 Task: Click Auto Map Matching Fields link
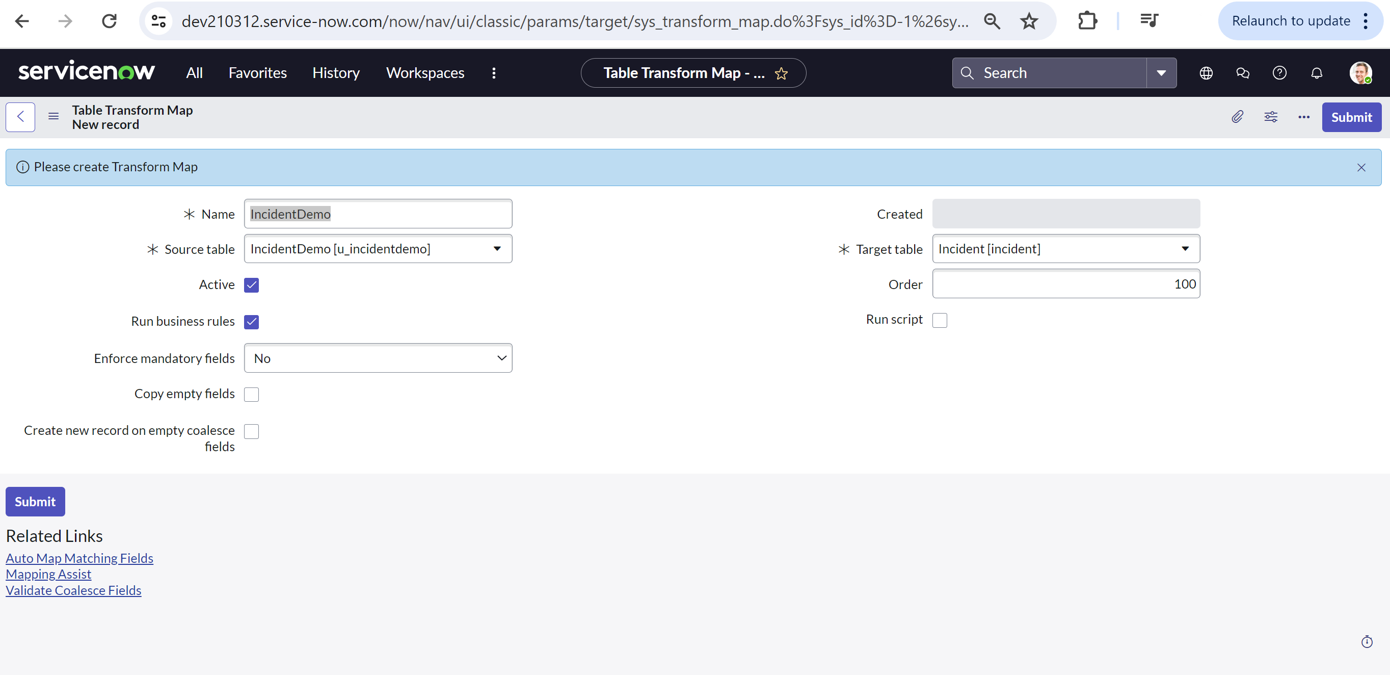pos(79,558)
